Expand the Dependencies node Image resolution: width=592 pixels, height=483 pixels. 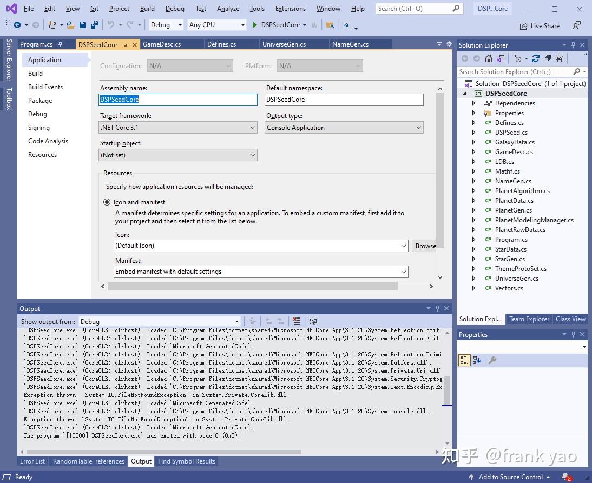tap(474, 103)
